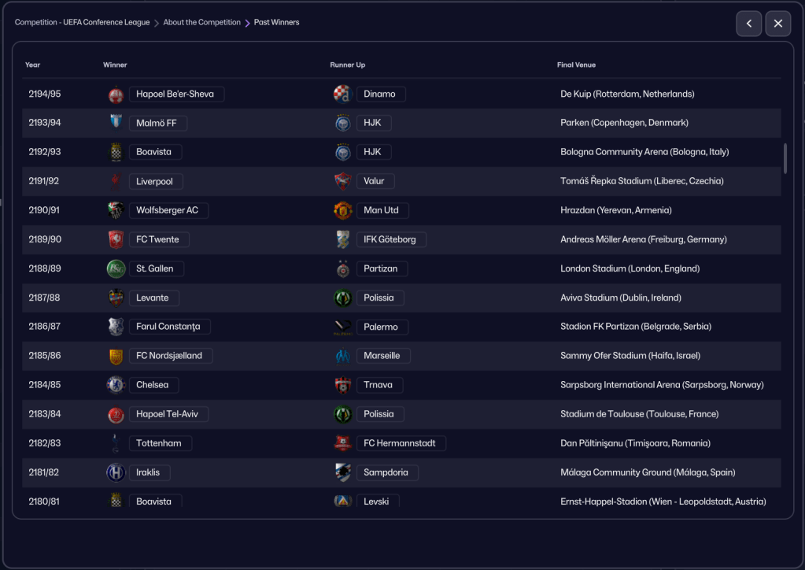Image resolution: width=805 pixels, height=570 pixels.
Task: Click the Chelsea club crest icon
Action: click(116, 385)
